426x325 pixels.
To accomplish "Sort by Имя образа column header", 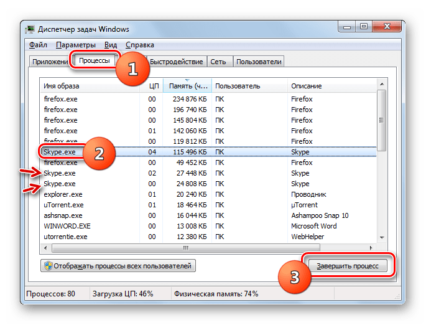I will pyautogui.click(x=90, y=86).
